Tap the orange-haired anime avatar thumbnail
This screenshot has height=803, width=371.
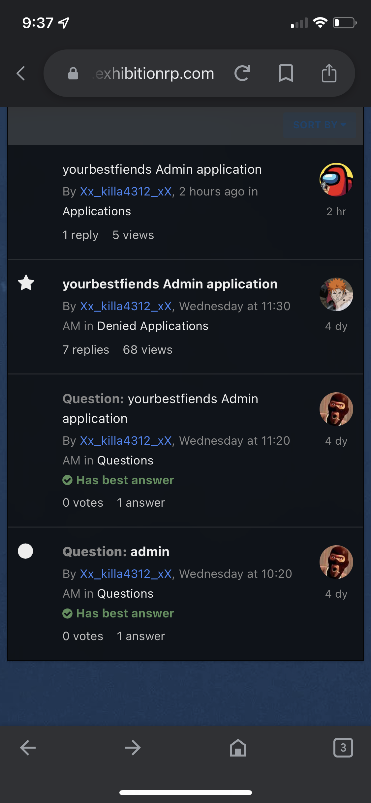[336, 294]
